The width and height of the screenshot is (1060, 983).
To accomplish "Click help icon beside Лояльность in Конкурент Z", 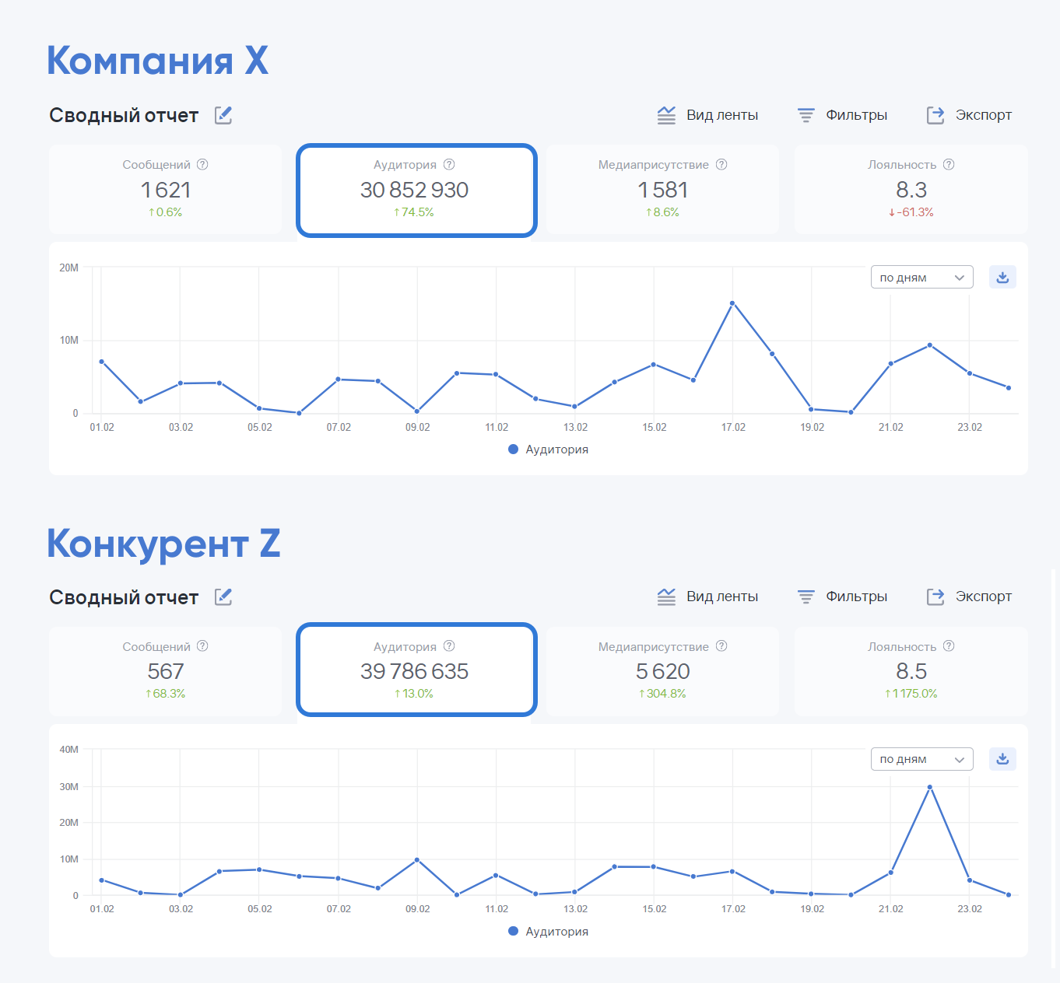I will [949, 645].
